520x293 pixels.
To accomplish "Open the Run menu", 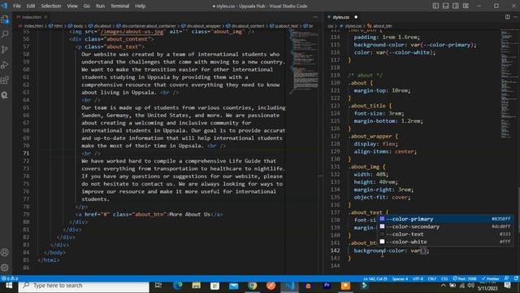I will point(100,6).
